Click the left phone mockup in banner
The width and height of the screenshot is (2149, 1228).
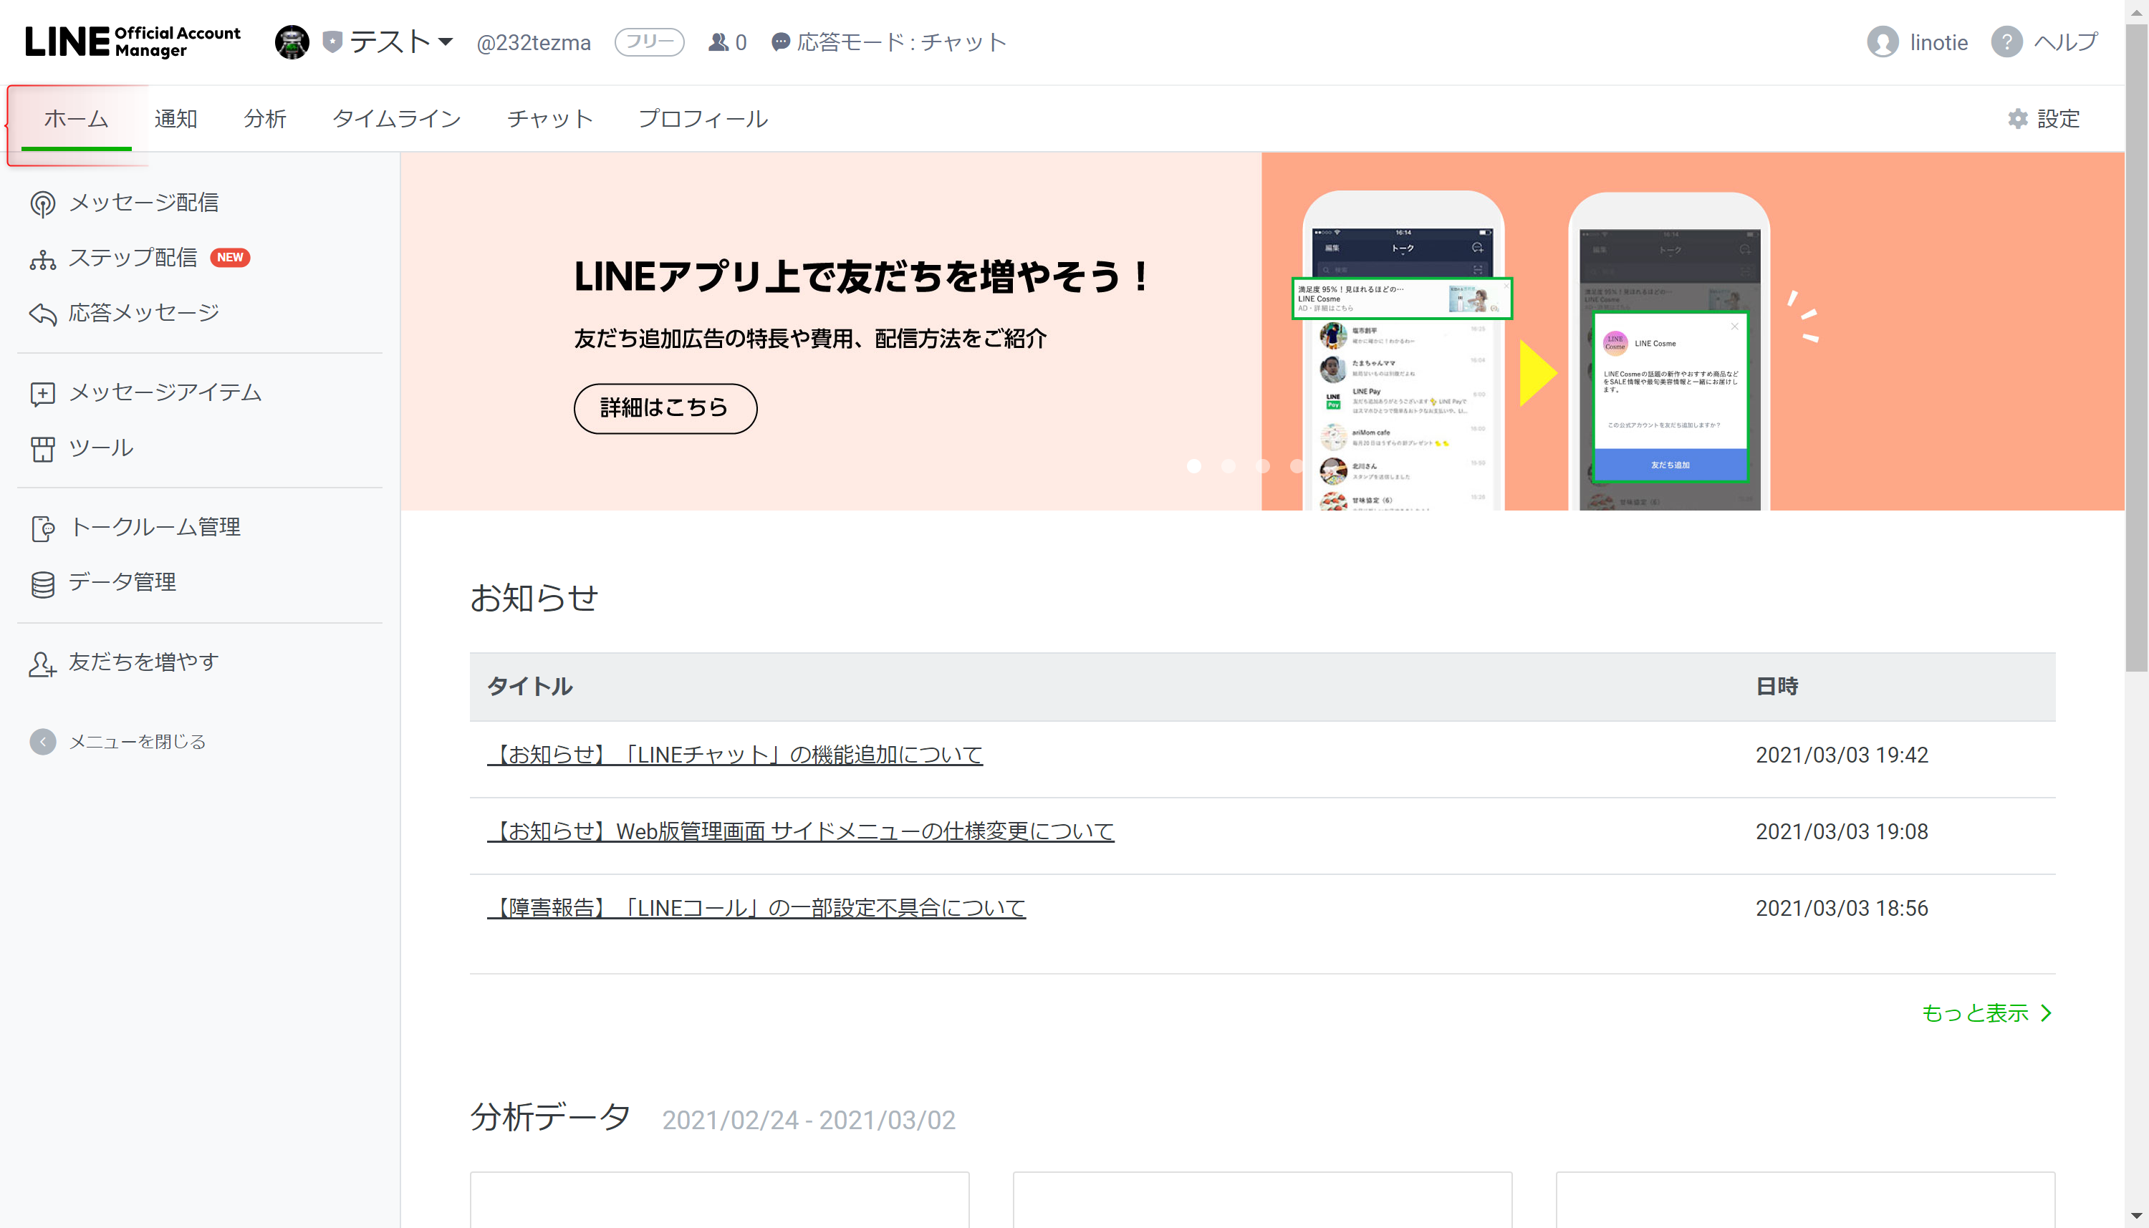click(1403, 351)
